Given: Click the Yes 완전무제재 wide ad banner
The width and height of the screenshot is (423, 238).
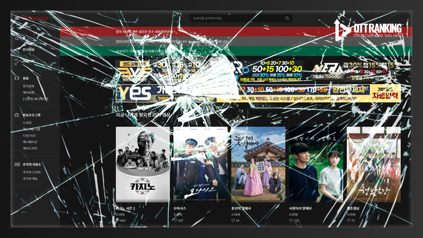Looking at the screenshot, I should click(x=259, y=93).
